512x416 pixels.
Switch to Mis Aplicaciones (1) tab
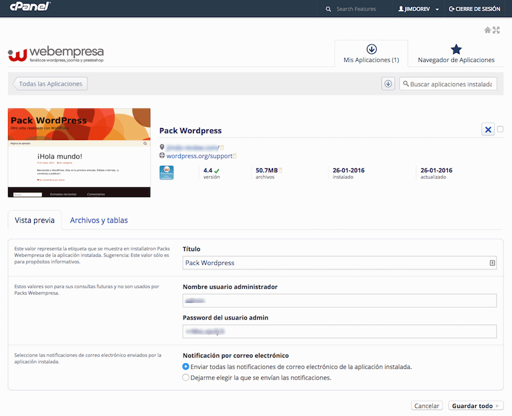click(x=371, y=54)
